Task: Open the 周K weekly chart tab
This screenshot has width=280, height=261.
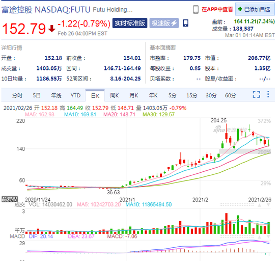Action: (x=114, y=95)
